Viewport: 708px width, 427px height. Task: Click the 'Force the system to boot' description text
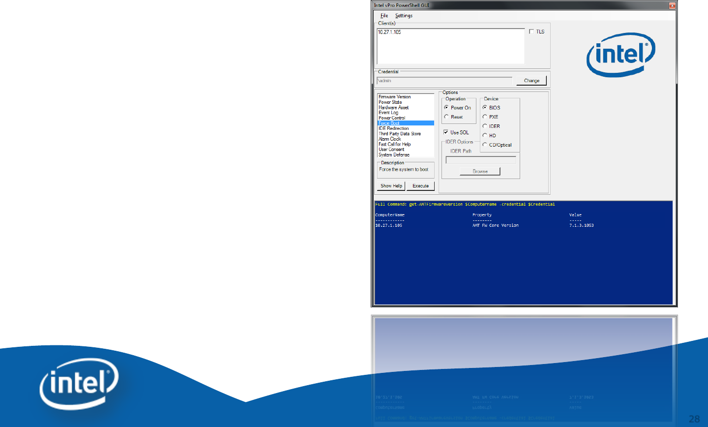click(x=404, y=170)
